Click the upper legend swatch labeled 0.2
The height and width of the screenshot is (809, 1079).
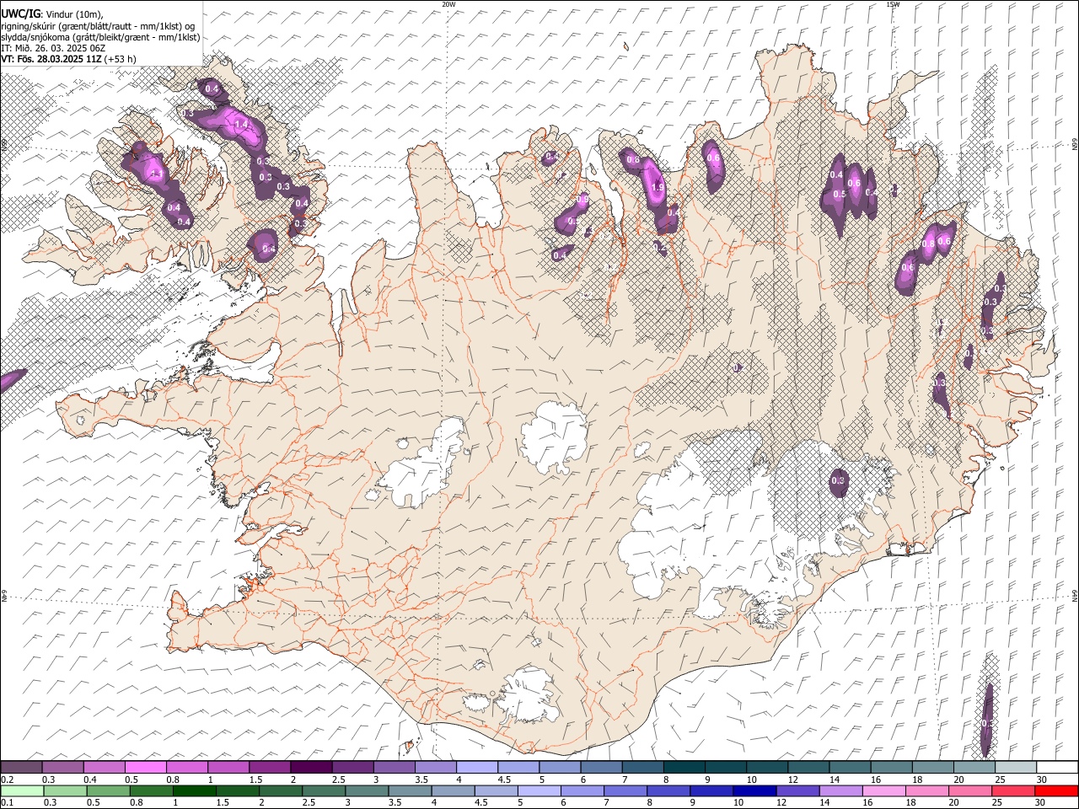pos(22,767)
